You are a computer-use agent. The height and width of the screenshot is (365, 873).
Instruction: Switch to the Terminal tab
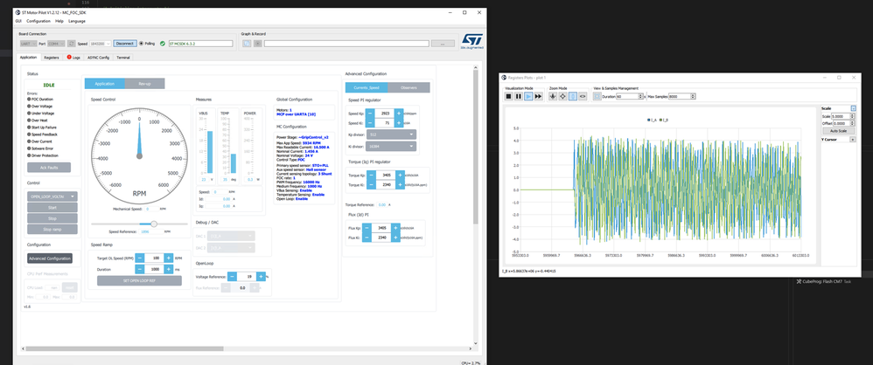[123, 58]
